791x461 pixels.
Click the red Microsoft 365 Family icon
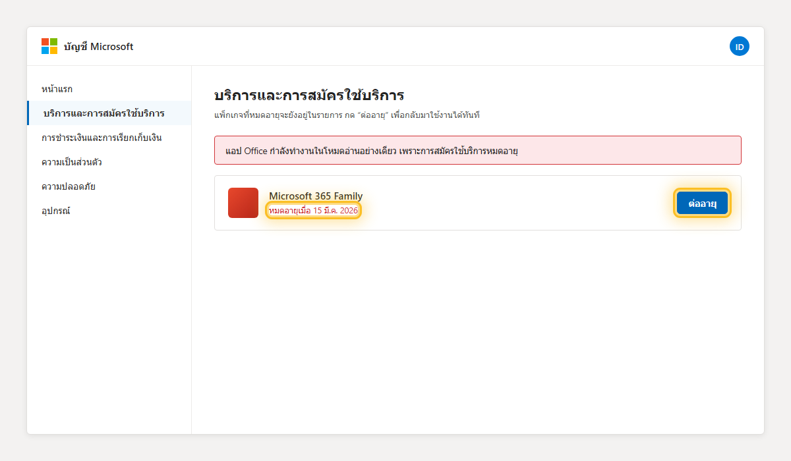click(x=243, y=203)
